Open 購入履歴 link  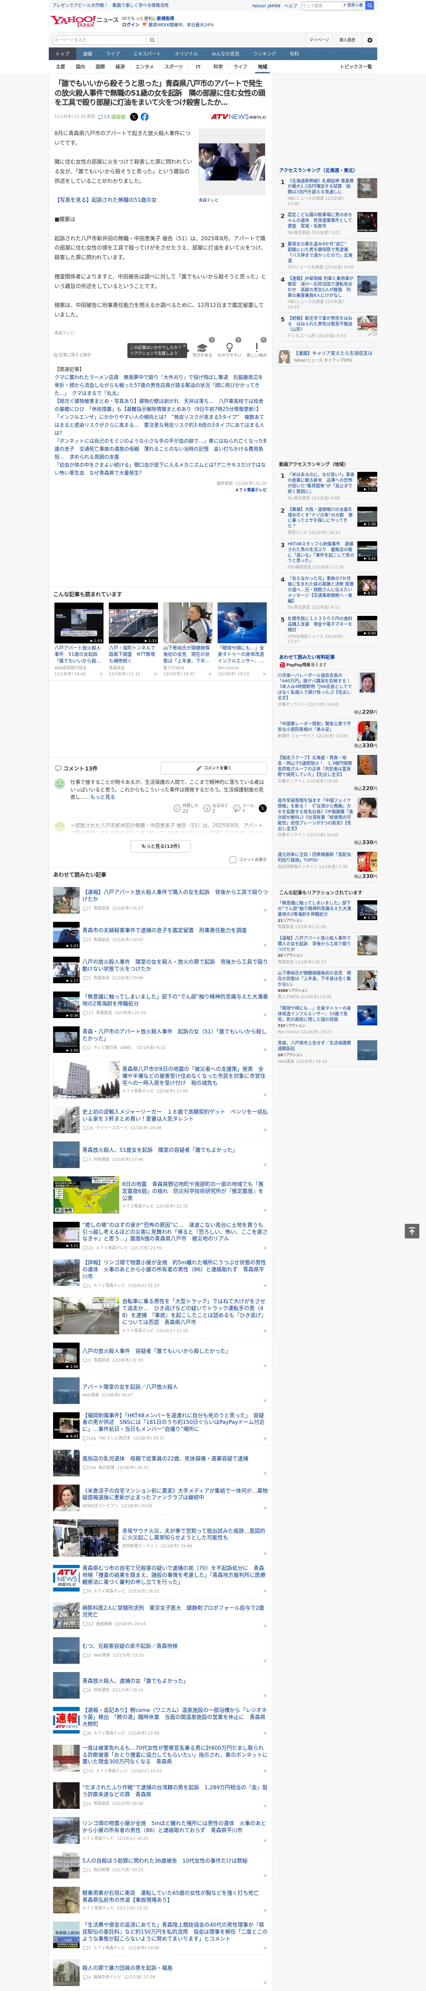pos(347,40)
